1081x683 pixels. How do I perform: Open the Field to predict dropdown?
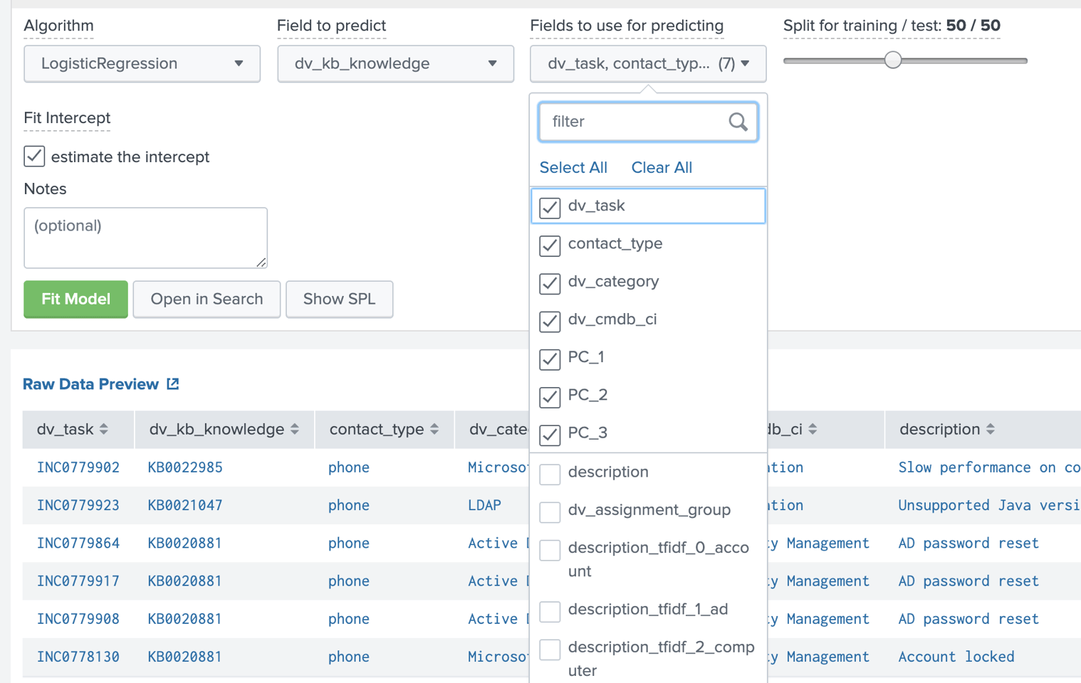click(x=395, y=63)
